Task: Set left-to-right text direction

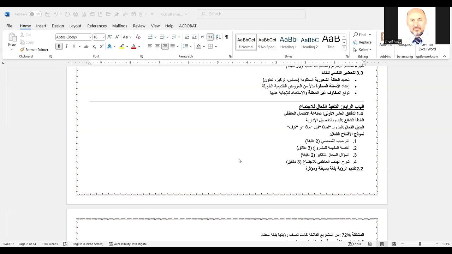Action: click(x=203, y=37)
